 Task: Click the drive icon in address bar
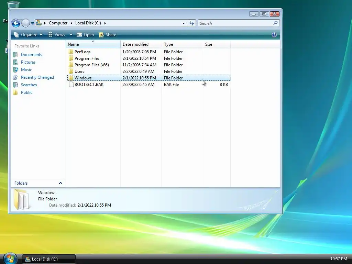click(39, 23)
